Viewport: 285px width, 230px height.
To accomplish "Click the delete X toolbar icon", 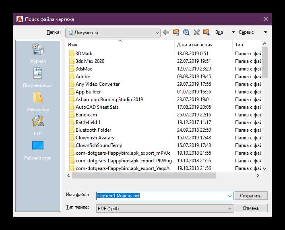I will click(x=197, y=32).
